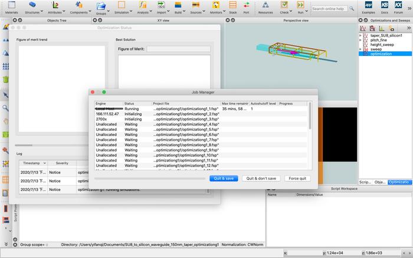
Task: Click Force quit button
Action: tap(297, 178)
